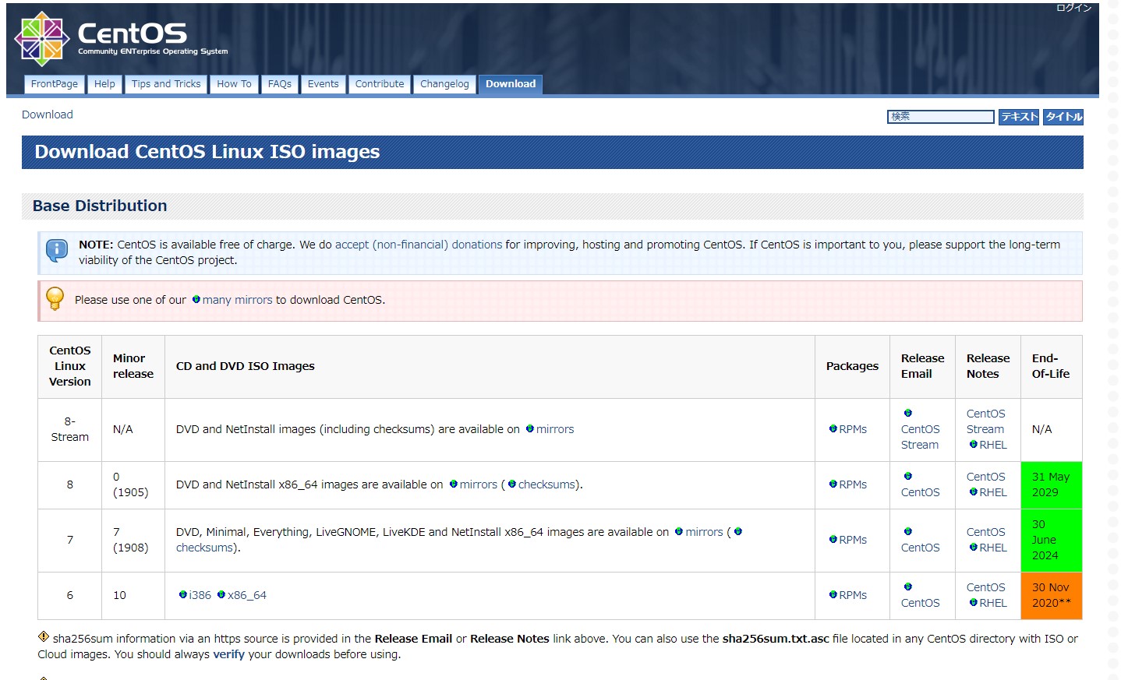Open the i386 images link
This screenshot has width=1121, height=680.
(x=200, y=595)
